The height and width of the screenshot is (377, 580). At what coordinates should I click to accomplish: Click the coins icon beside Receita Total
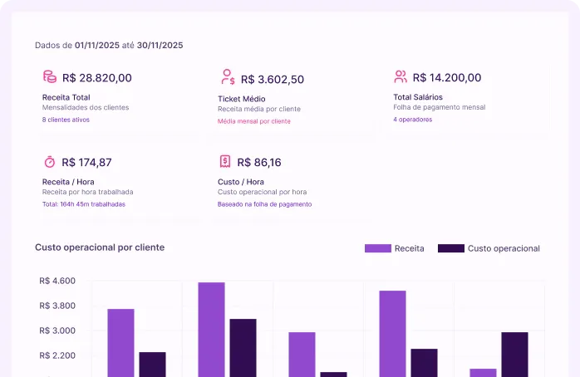(49, 77)
